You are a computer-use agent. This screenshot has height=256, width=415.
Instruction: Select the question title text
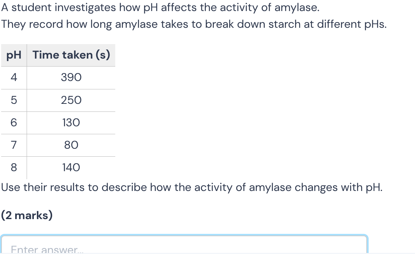pos(160,7)
